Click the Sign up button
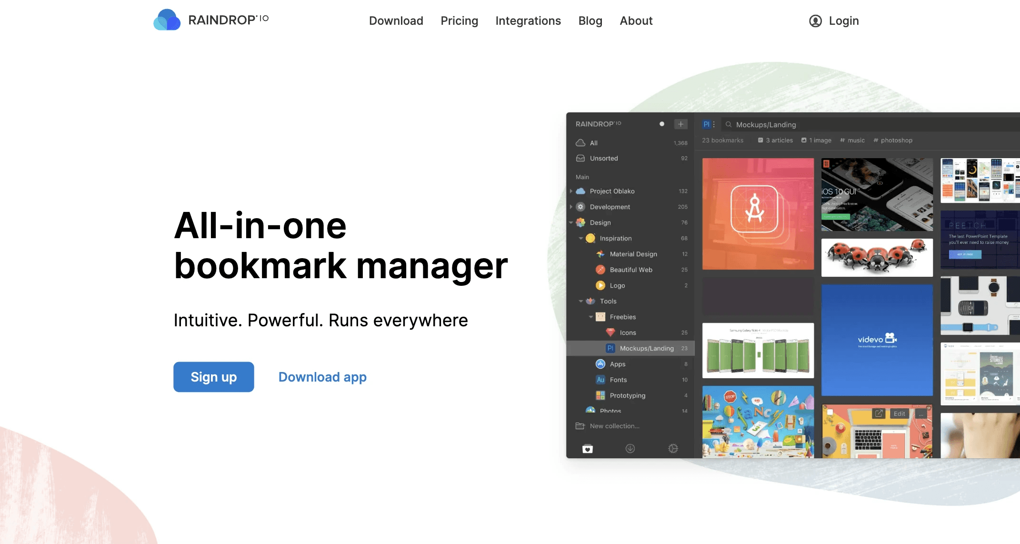The height and width of the screenshot is (544, 1020). 213,377
